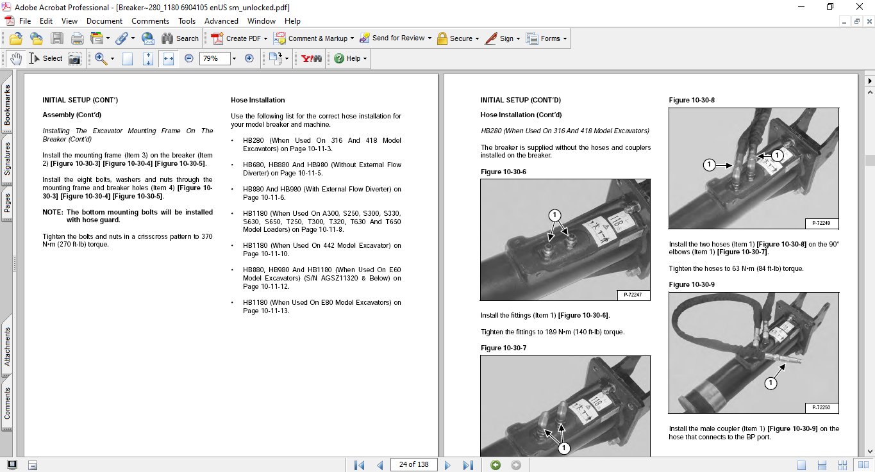Click the Fit Page icon
875x472 pixels.
click(148, 58)
